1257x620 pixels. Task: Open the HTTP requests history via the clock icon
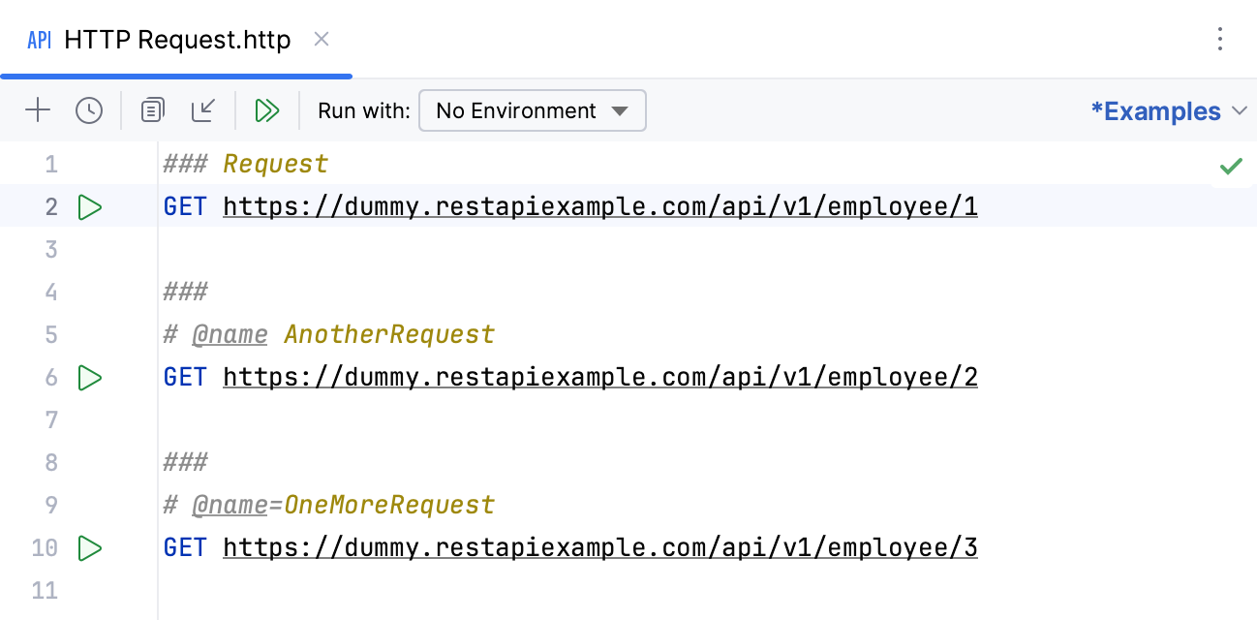pos(89,110)
